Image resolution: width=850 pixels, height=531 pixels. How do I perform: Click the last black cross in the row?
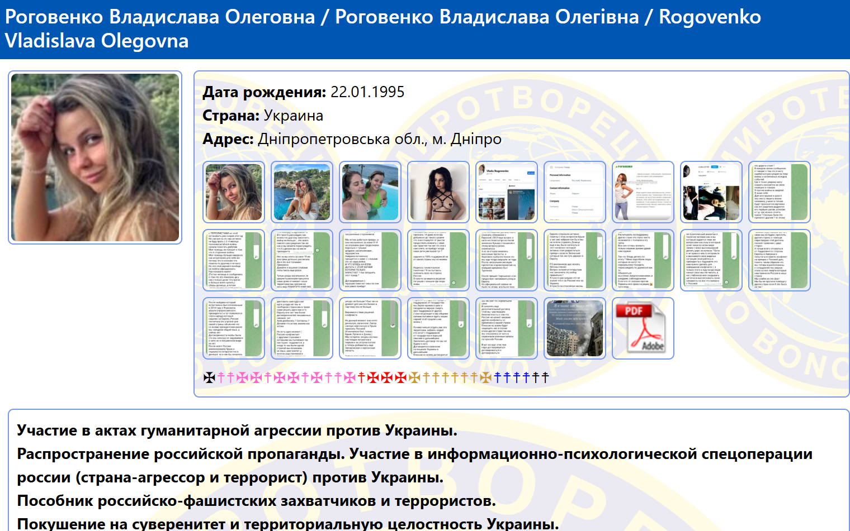pos(545,378)
